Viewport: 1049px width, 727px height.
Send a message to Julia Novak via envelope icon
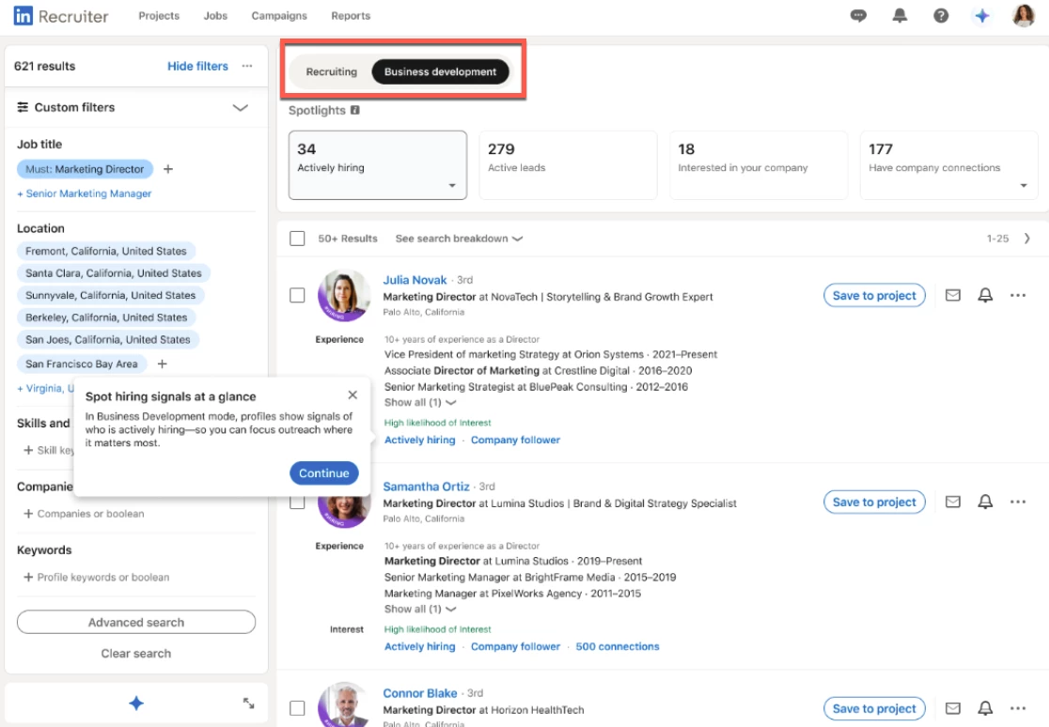[953, 295]
